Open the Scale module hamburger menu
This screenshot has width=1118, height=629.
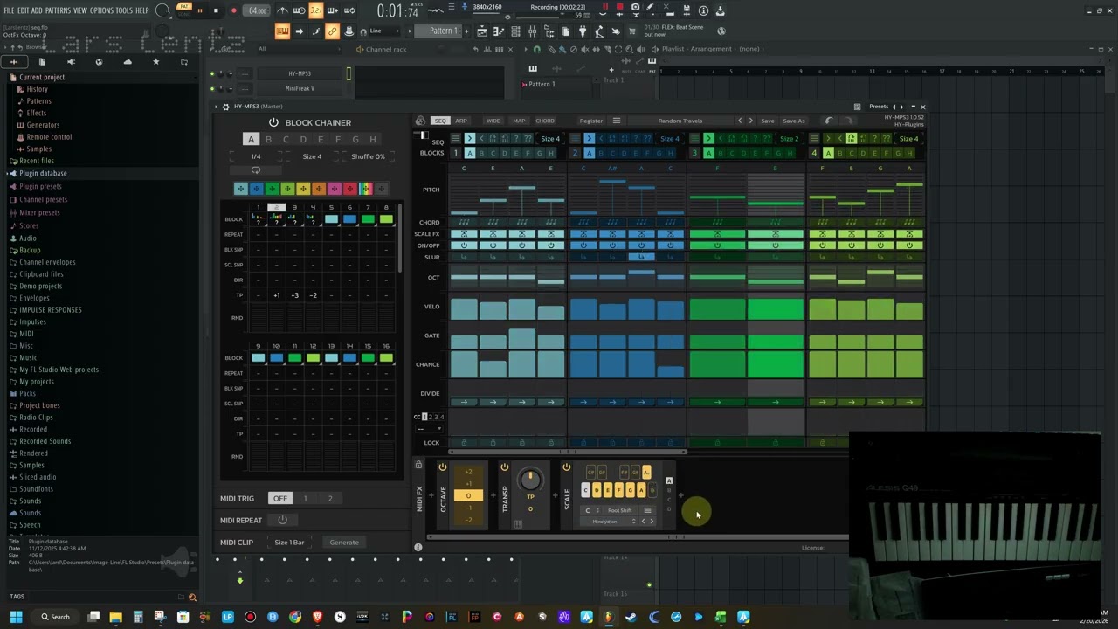point(647,510)
